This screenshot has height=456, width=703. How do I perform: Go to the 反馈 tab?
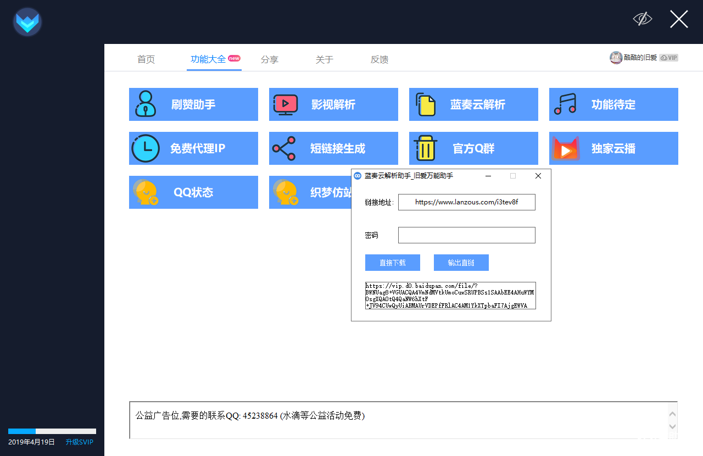click(x=380, y=59)
